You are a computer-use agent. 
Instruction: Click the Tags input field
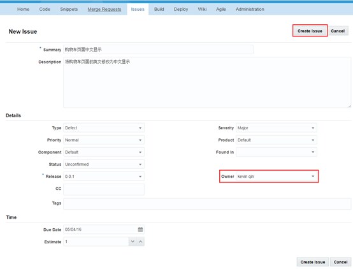click(x=207, y=204)
